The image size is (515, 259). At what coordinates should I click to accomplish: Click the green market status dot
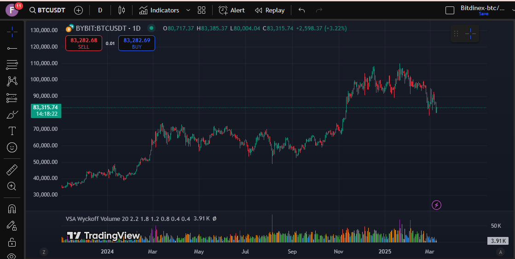151,28
